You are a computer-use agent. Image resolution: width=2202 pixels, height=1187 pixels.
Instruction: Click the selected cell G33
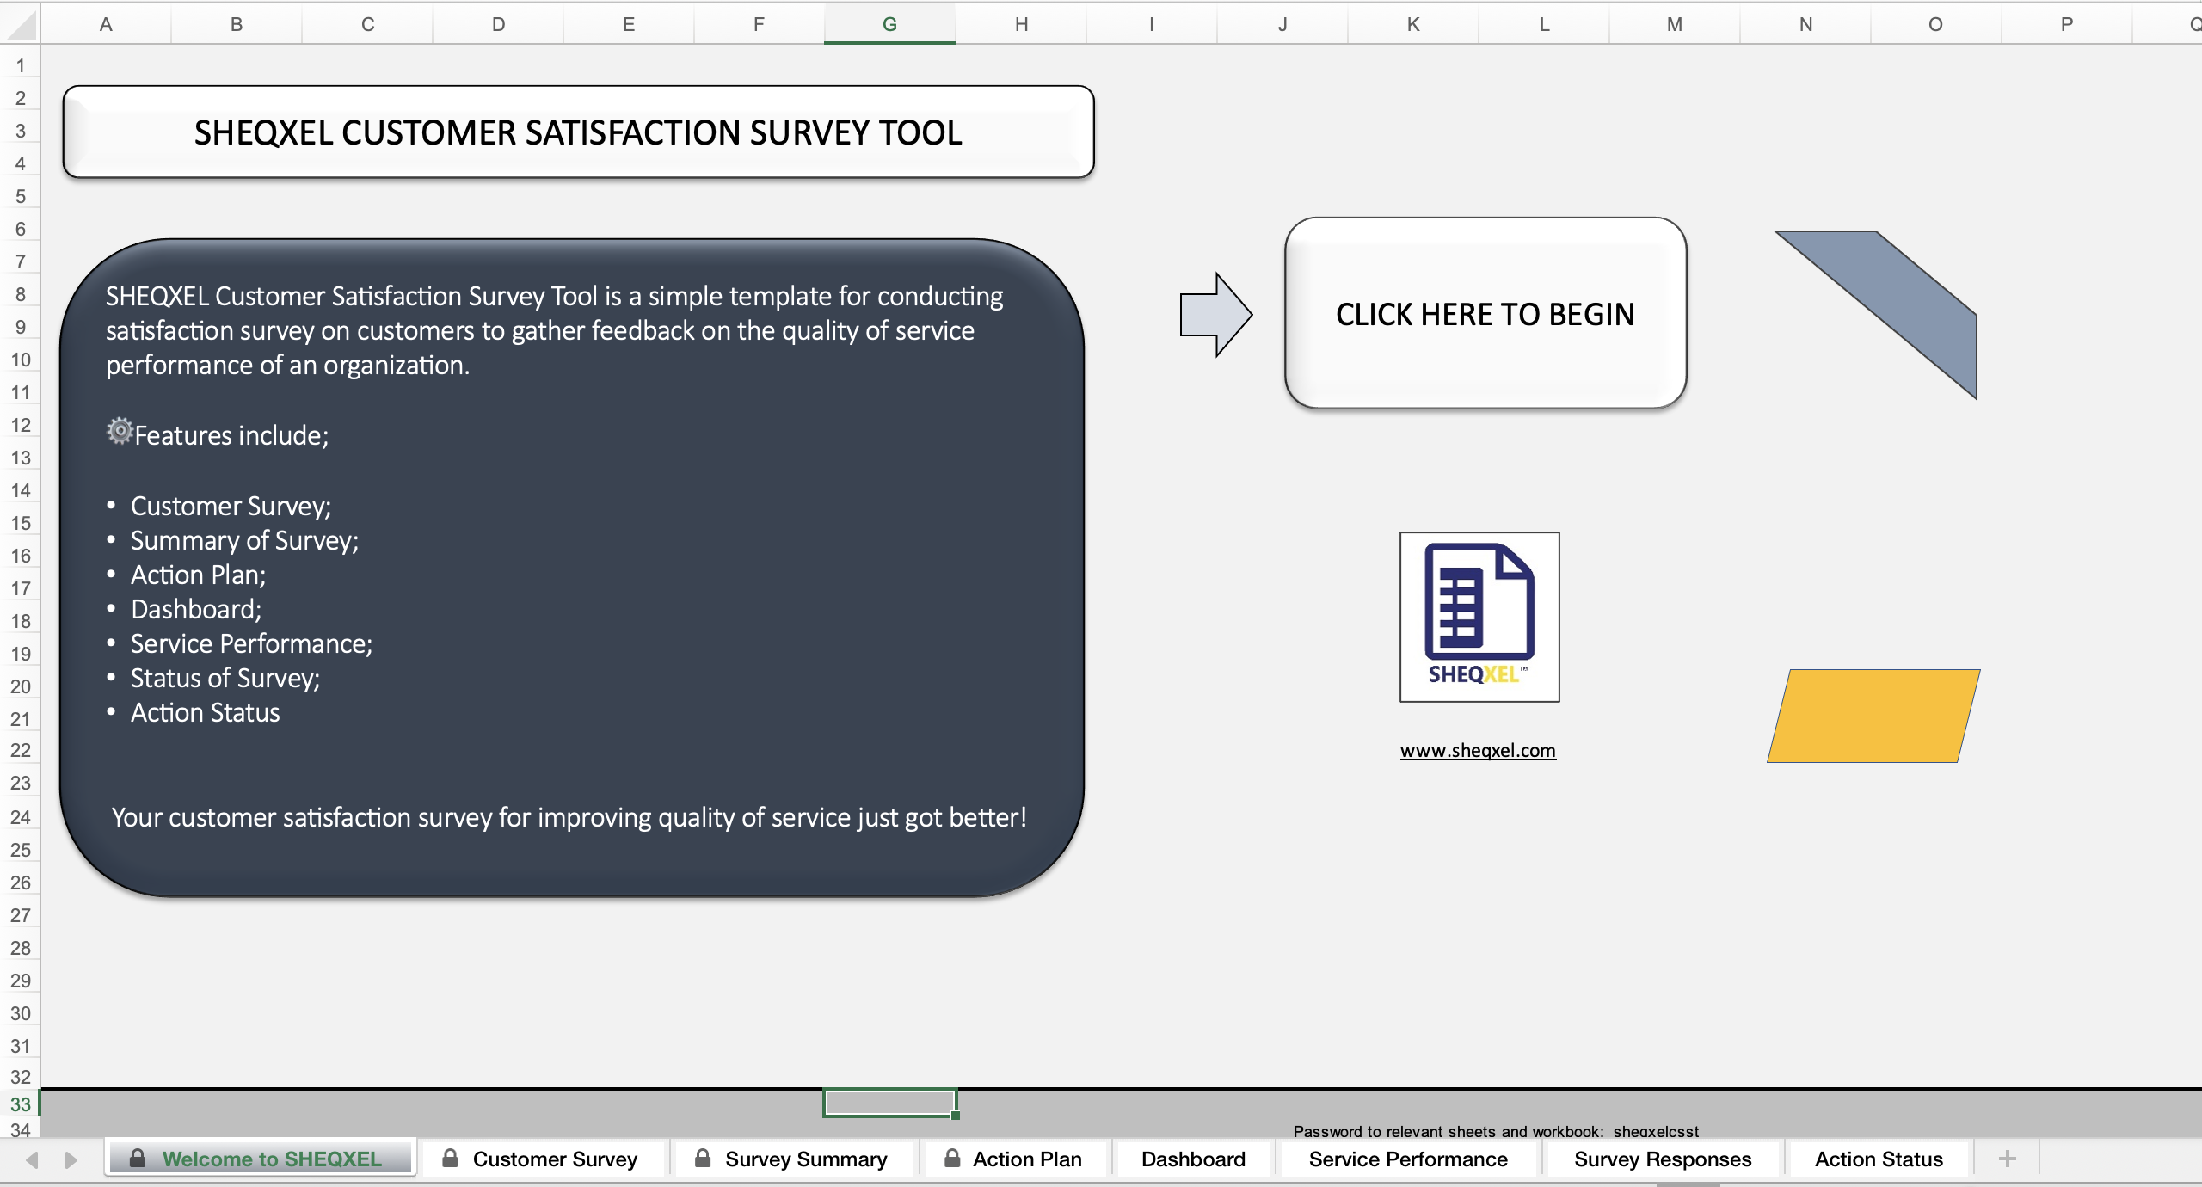pos(889,1103)
